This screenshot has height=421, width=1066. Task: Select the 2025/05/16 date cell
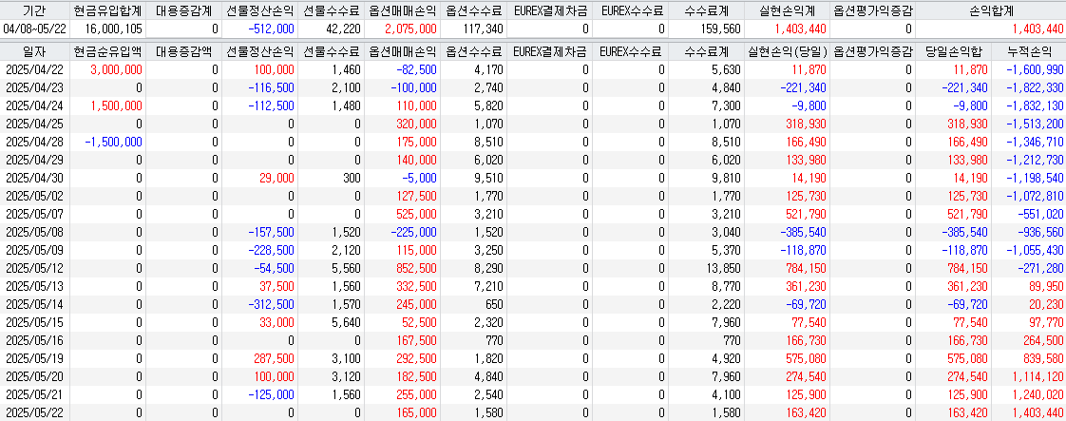click(x=34, y=340)
